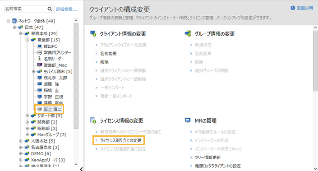Open 電源ロッククライアントの設定 link

point(218,166)
